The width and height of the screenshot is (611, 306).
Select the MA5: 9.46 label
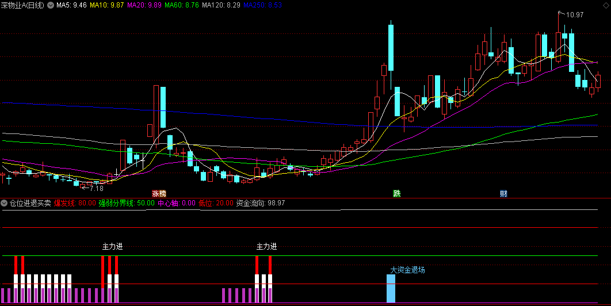pyautogui.click(x=72, y=5)
